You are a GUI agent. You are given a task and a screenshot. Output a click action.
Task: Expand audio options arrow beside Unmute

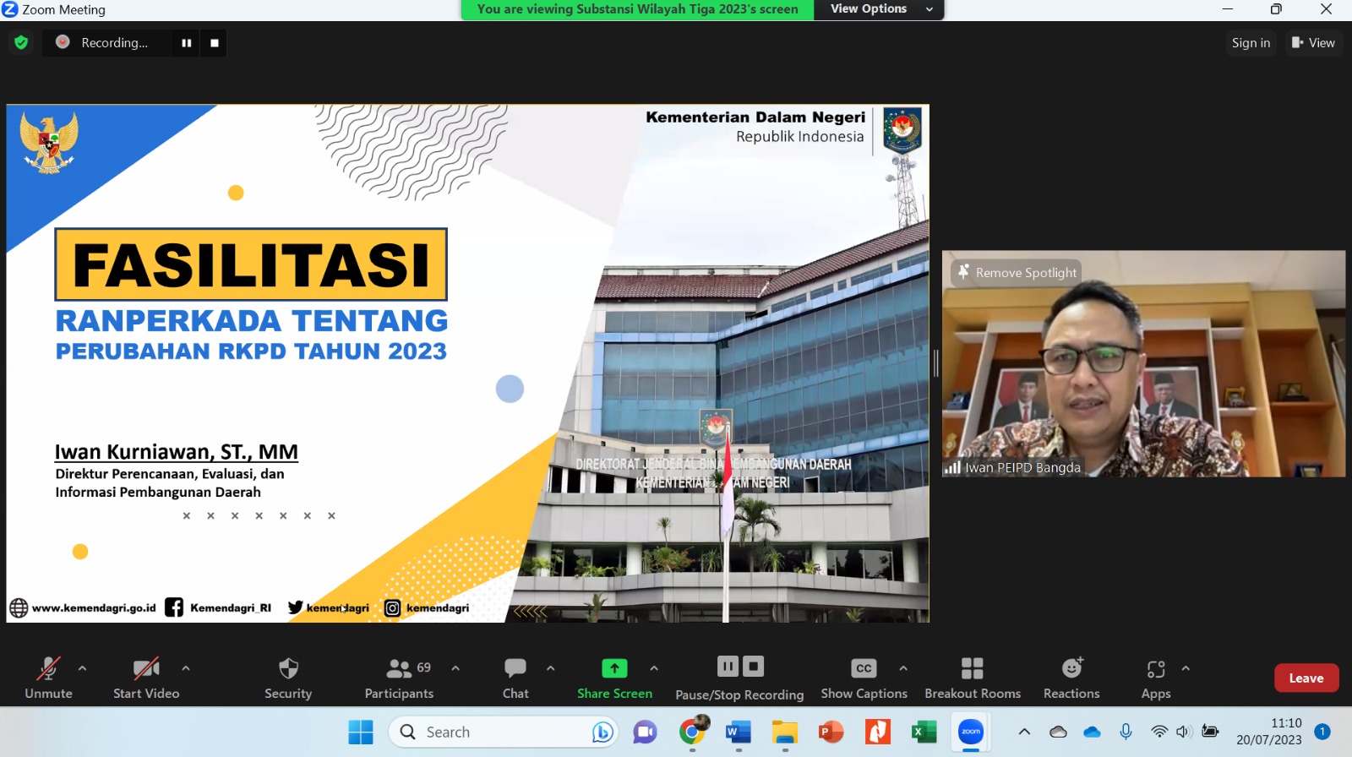(x=82, y=668)
